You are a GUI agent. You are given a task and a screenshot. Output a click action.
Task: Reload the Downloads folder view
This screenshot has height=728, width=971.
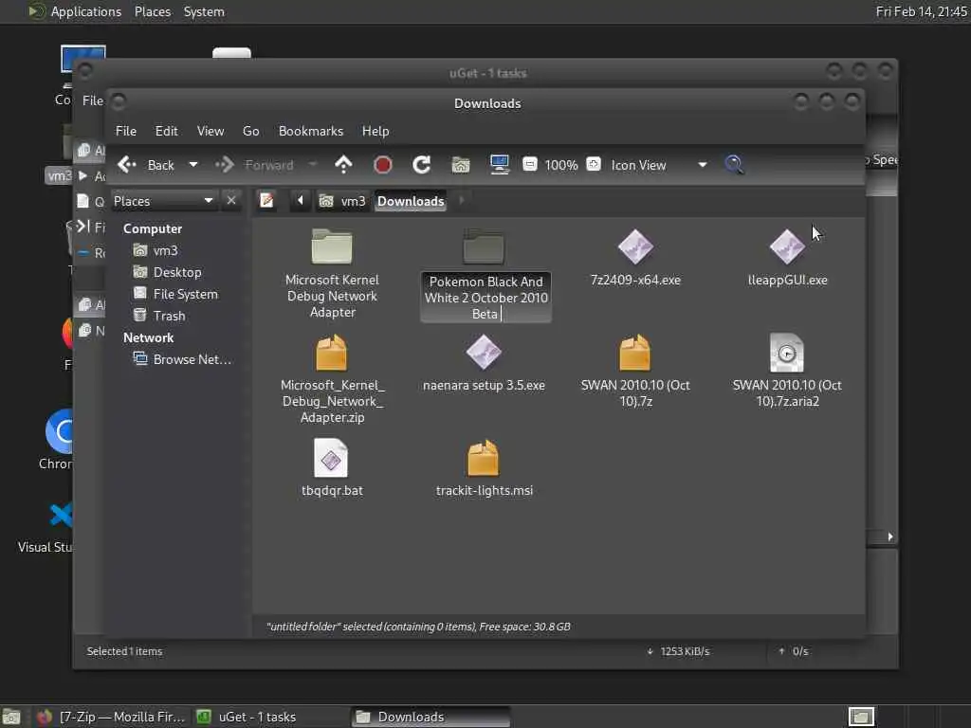(422, 165)
